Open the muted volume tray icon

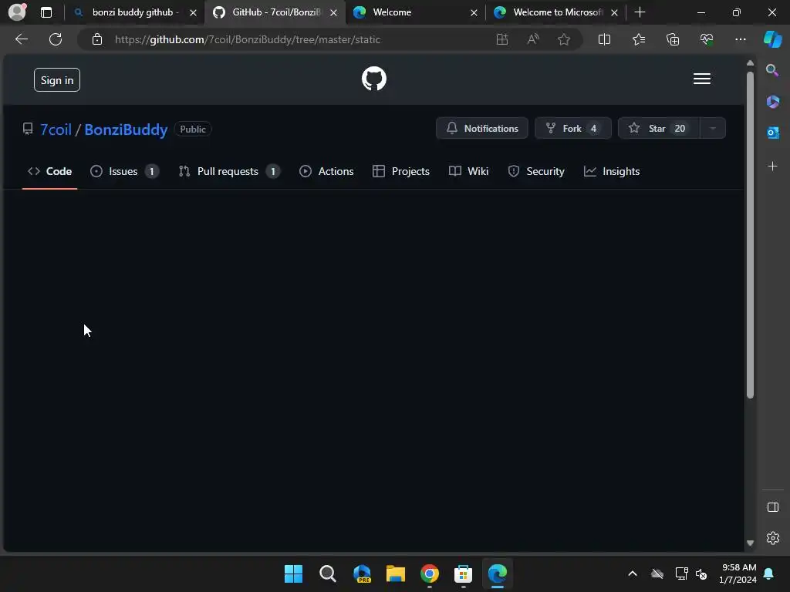pyautogui.click(x=701, y=573)
